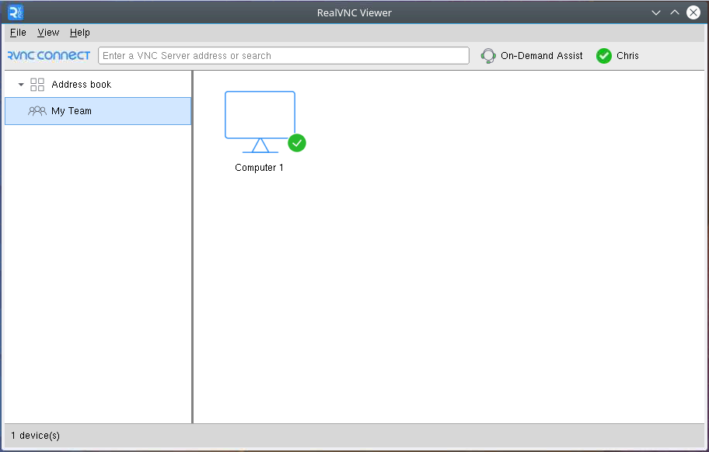Click the Address book grid icon
Image resolution: width=709 pixels, height=452 pixels.
coord(37,85)
